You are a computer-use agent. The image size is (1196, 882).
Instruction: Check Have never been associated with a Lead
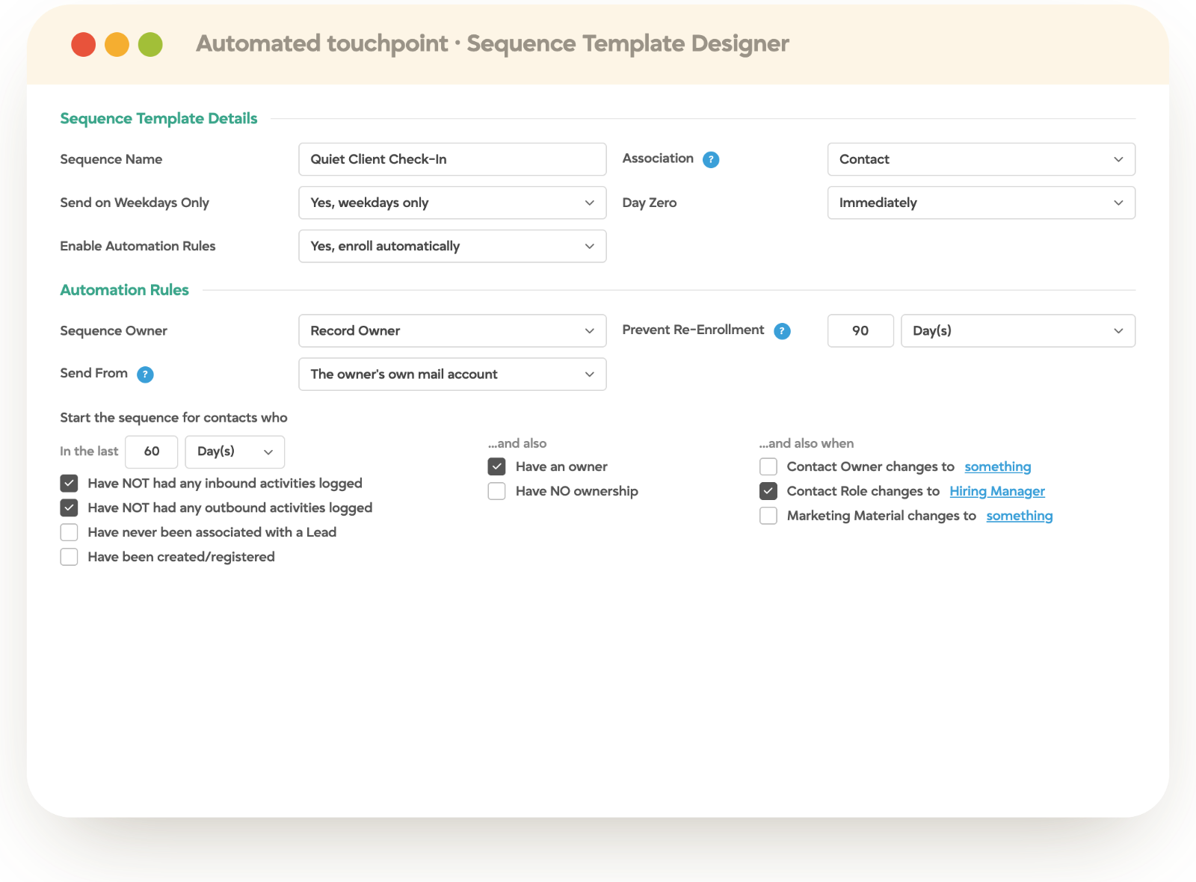click(x=69, y=532)
